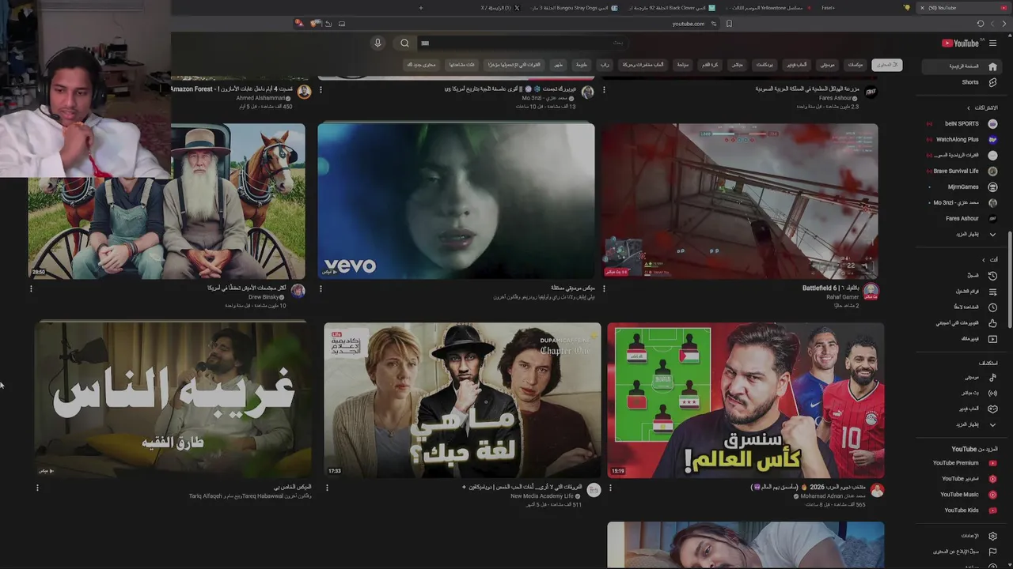Select the 'New to you' filter chip
Screen dimensions: 1013x569
tap(421, 65)
